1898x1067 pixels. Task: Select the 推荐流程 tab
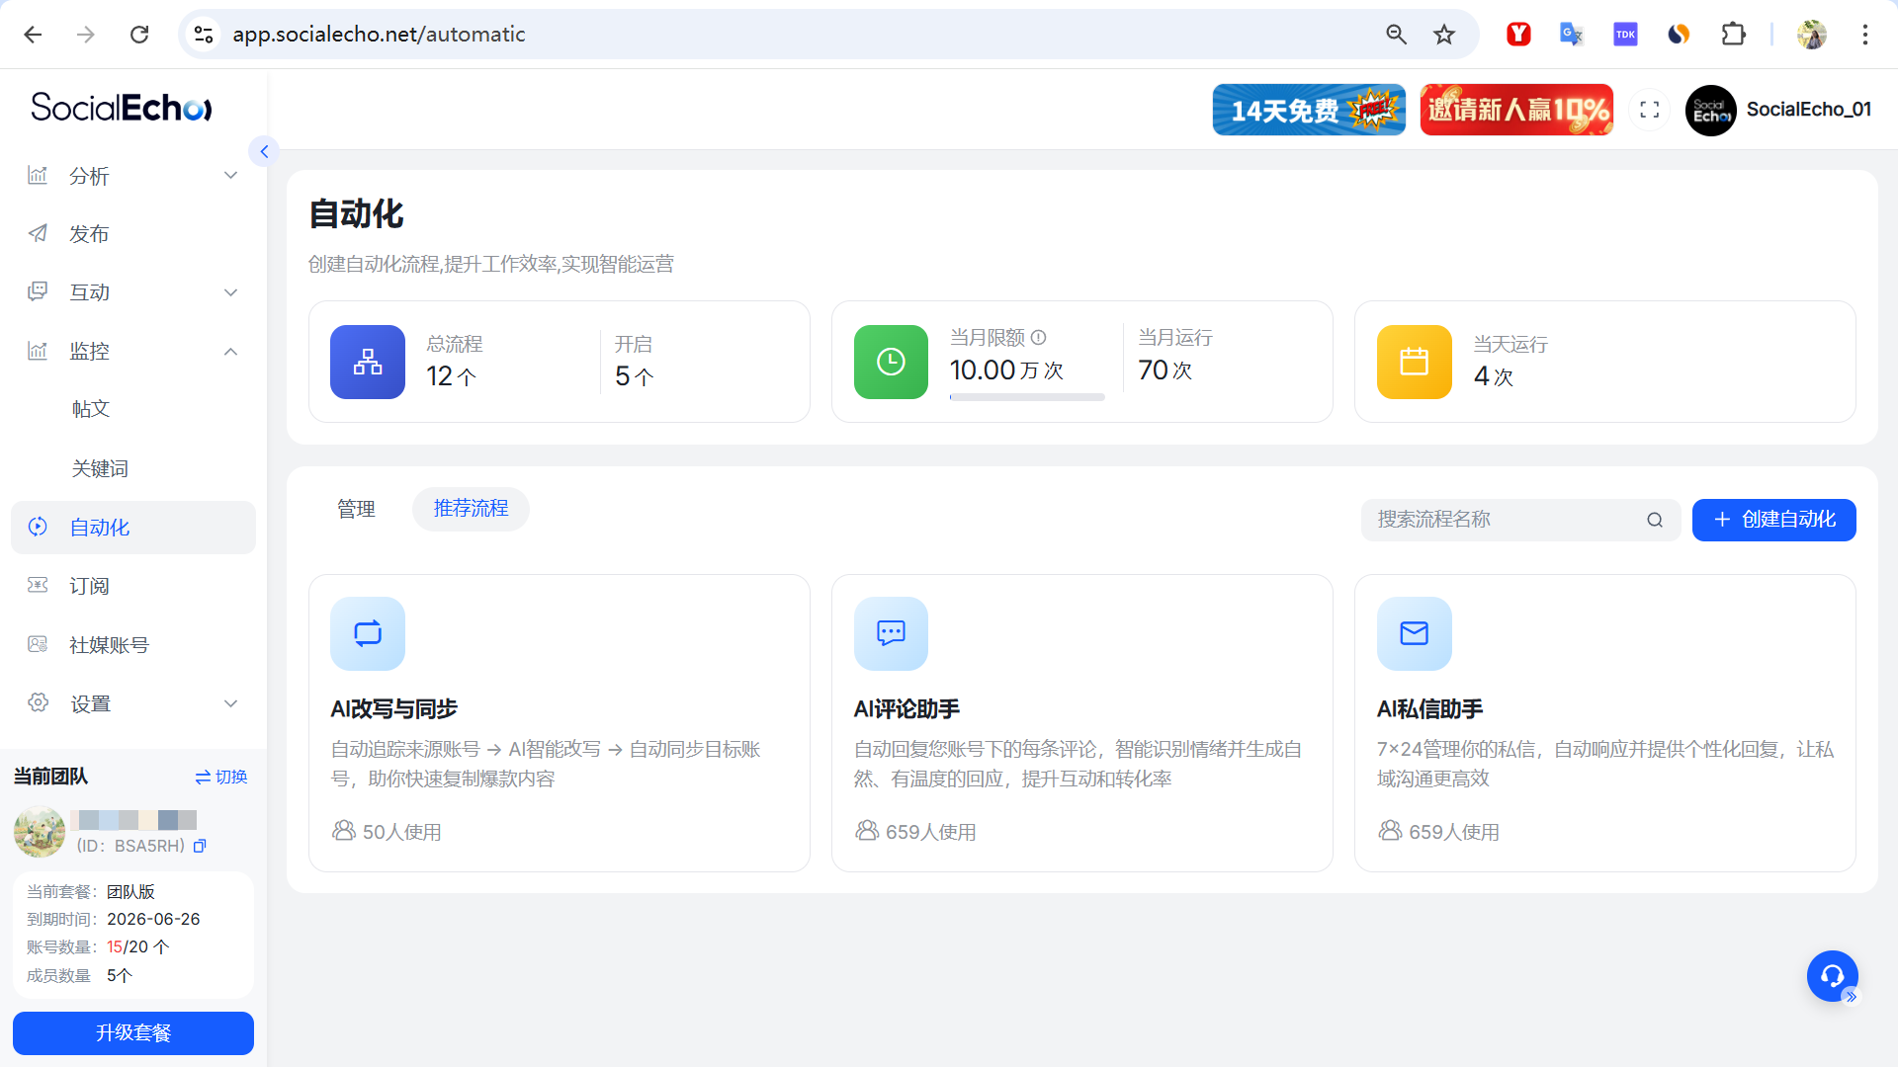471,509
